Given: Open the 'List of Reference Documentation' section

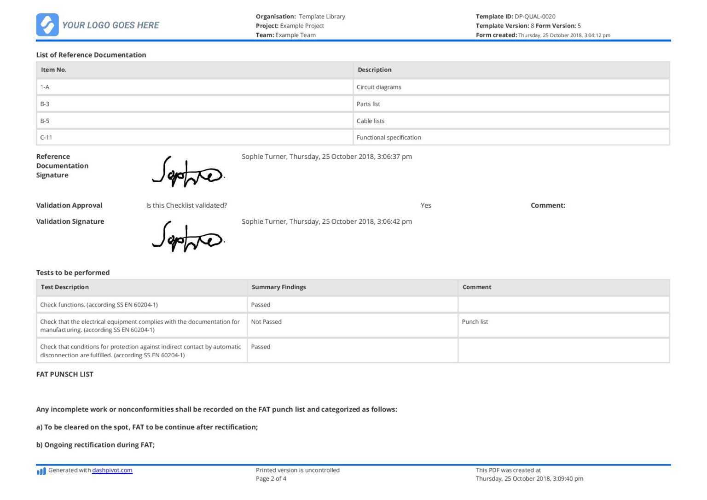Looking at the screenshot, I should tap(91, 54).
